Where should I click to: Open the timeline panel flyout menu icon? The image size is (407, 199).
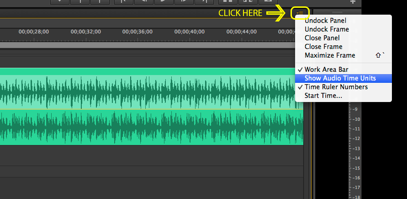click(300, 13)
